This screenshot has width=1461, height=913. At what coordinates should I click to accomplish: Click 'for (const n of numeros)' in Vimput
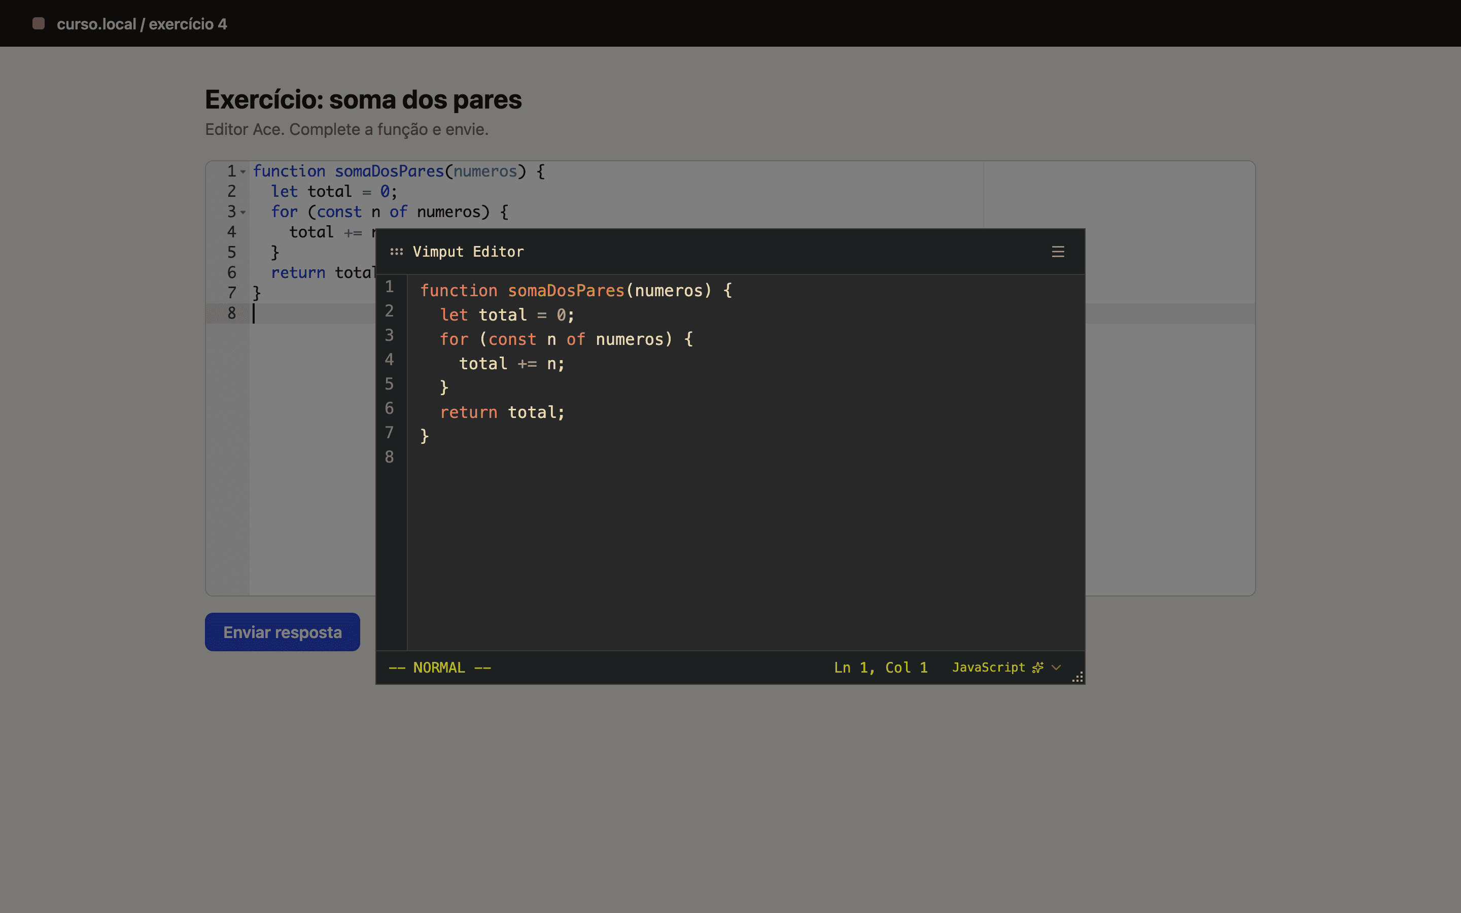(556, 339)
